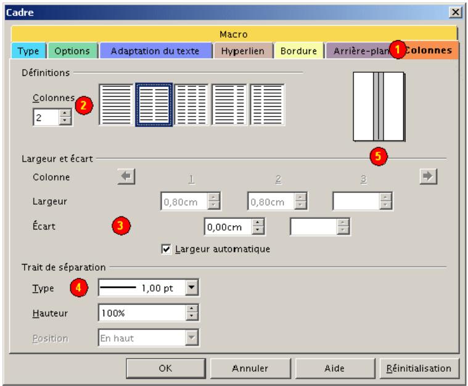This screenshot has width=468, height=386.
Task: Select the wide-left narrow-right column preset
Action: tap(229, 104)
